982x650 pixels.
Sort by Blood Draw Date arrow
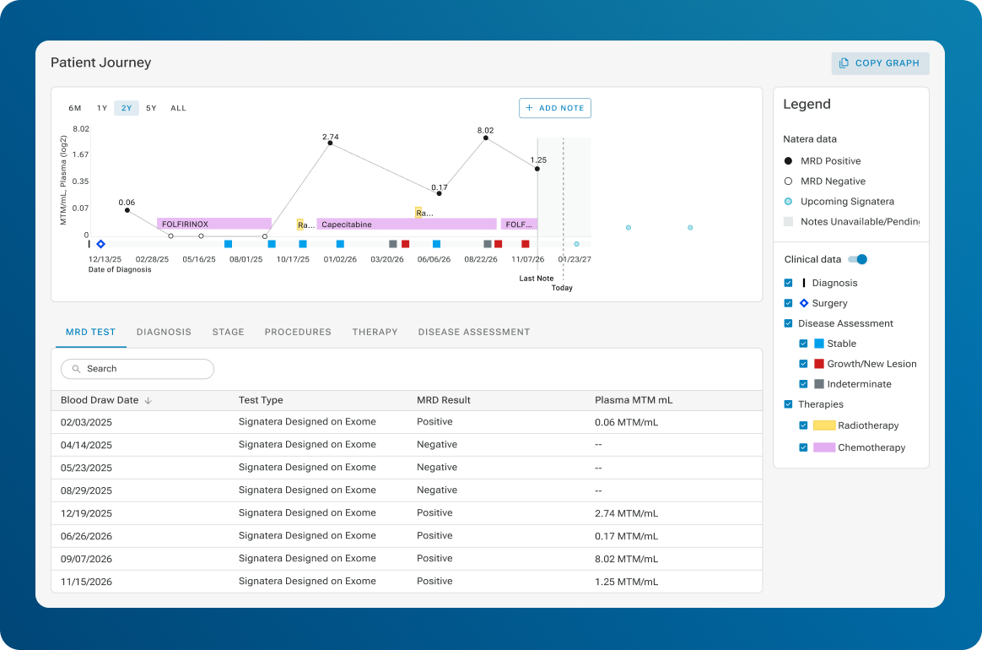click(x=148, y=400)
